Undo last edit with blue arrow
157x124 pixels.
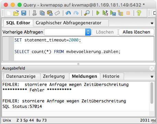68,13
